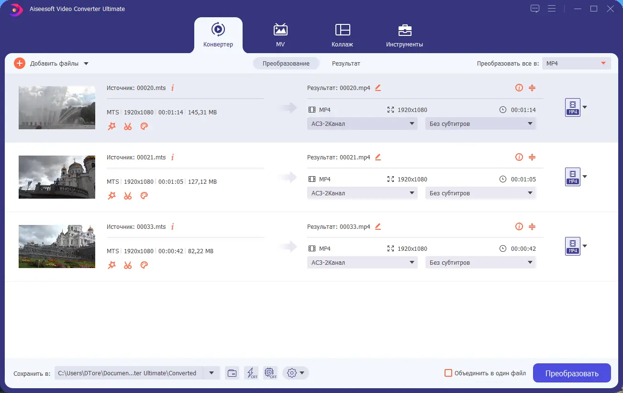The image size is (623, 393).
Task: Toggle the lightning-bolt acceleration icon marked OFF
Action: [251, 373]
